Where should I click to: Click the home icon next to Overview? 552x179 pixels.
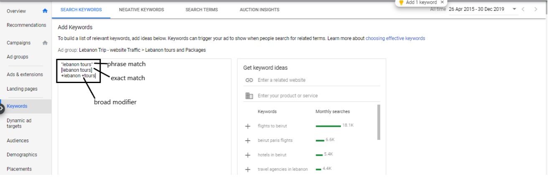click(x=45, y=11)
